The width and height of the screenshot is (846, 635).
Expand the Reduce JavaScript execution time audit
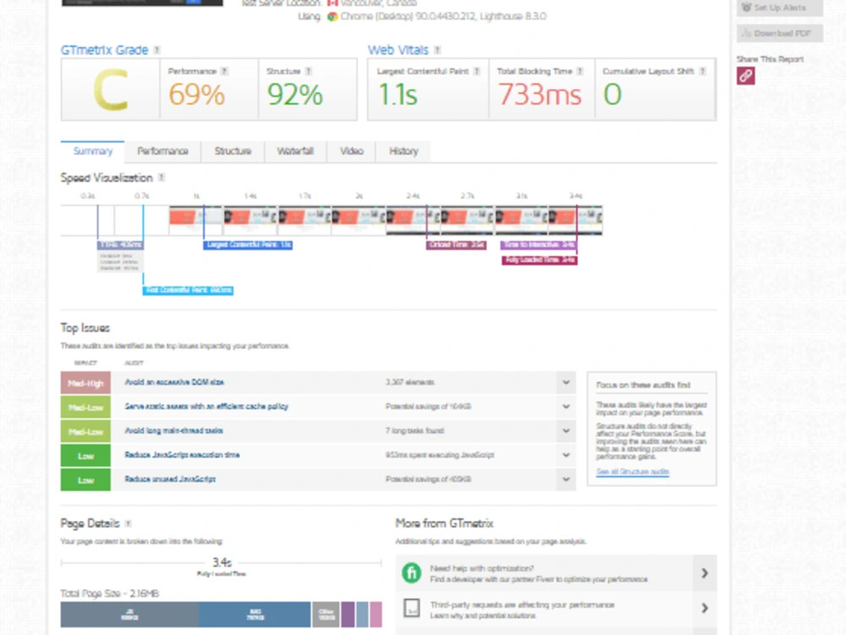point(566,456)
